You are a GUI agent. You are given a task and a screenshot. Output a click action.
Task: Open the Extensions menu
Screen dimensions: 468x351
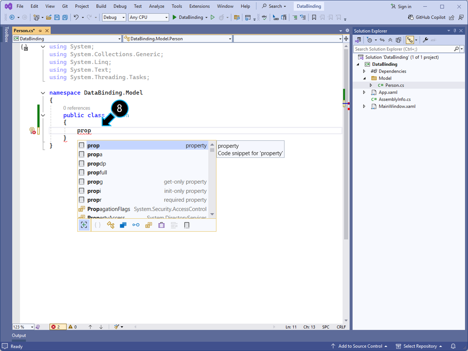tap(200, 6)
